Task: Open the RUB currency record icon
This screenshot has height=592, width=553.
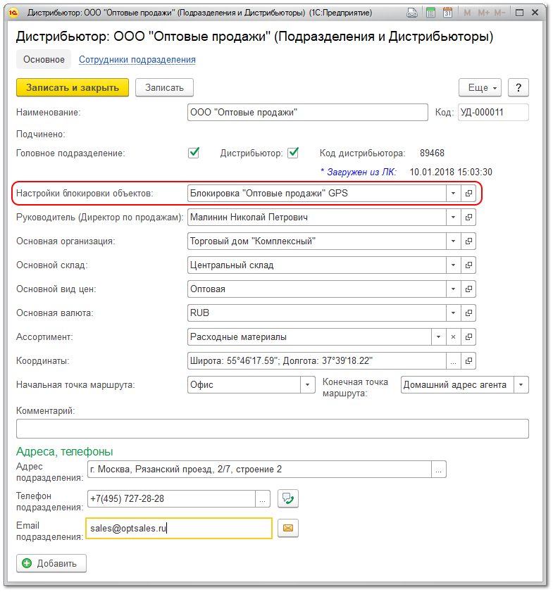Action: (x=468, y=313)
